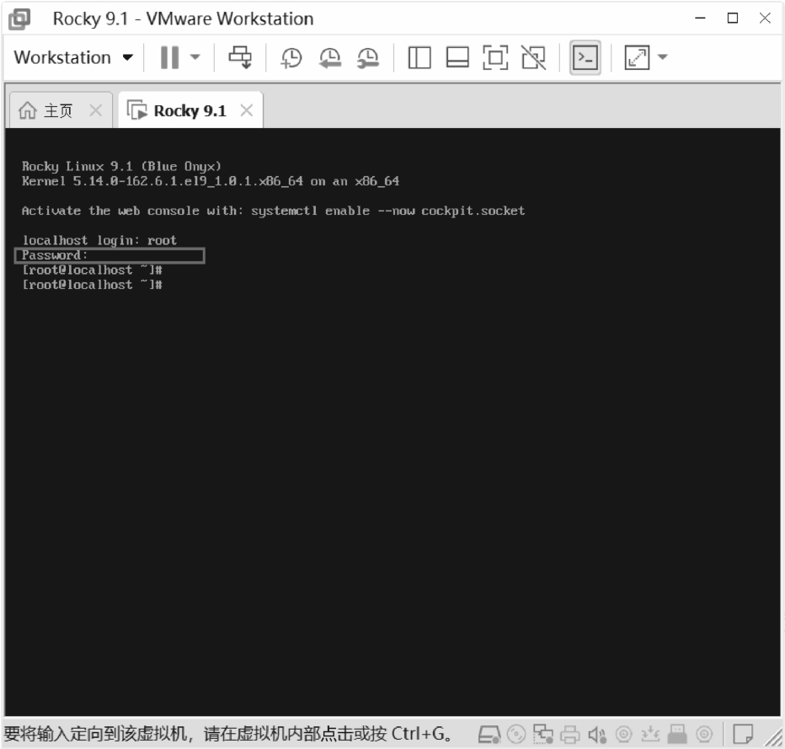785x749 pixels.
Task: Click the sound card status icon
Action: 597,734
